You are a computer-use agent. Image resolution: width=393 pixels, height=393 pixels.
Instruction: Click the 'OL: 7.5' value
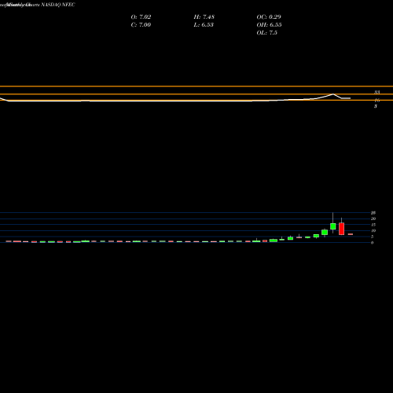click(x=267, y=33)
